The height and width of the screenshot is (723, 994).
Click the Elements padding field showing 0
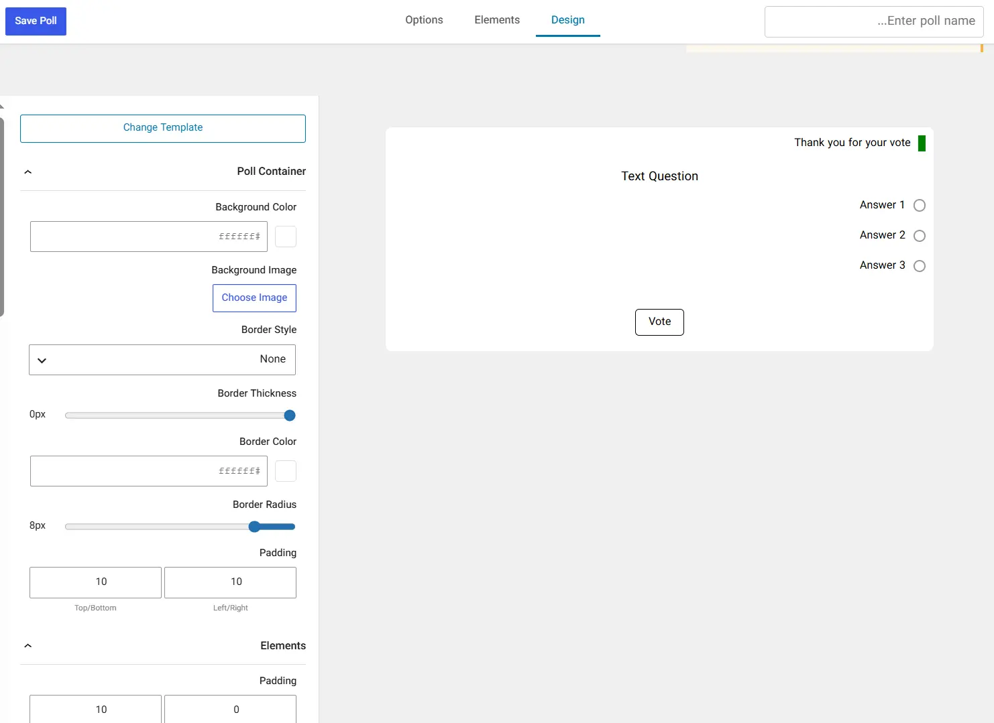point(230,709)
